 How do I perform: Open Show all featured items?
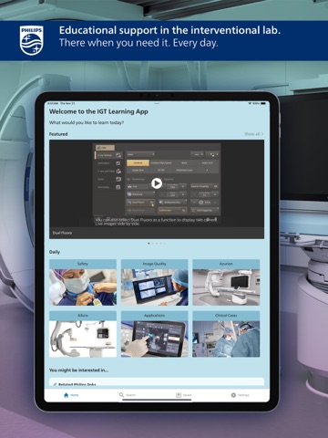(x=254, y=134)
